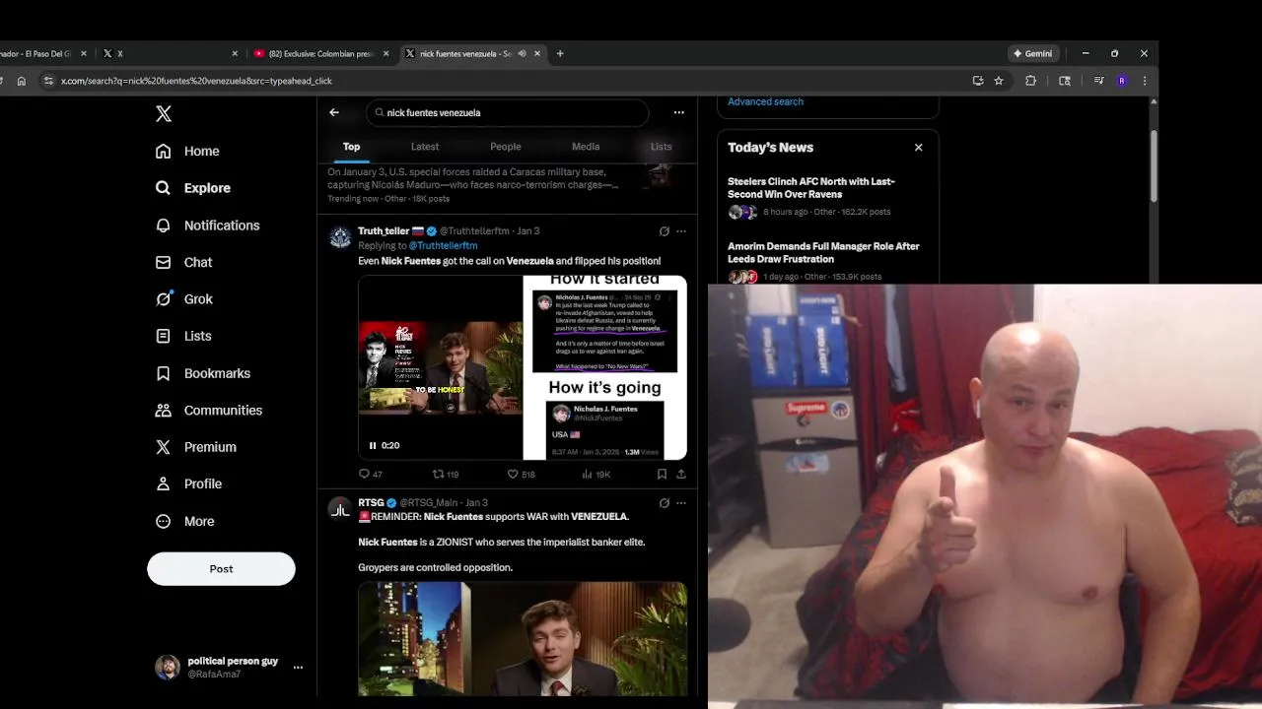
Task: Open Grok action on Truth_teller post
Action: tap(665, 231)
